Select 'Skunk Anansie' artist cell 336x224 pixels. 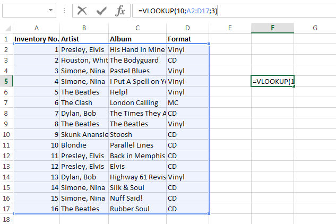[84, 135]
